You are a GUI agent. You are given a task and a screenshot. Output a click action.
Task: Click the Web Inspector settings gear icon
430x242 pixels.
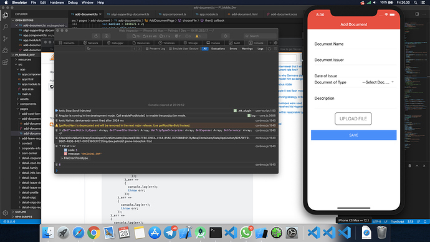pos(276,43)
